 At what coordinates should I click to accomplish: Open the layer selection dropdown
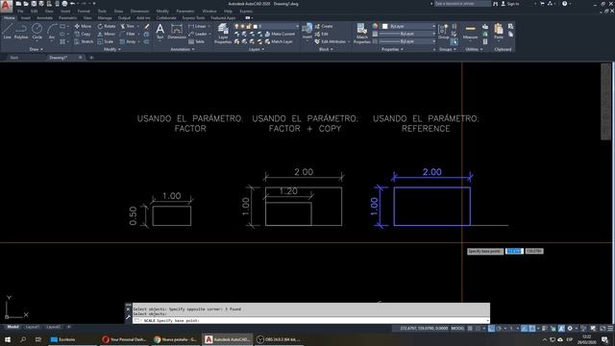click(267, 26)
